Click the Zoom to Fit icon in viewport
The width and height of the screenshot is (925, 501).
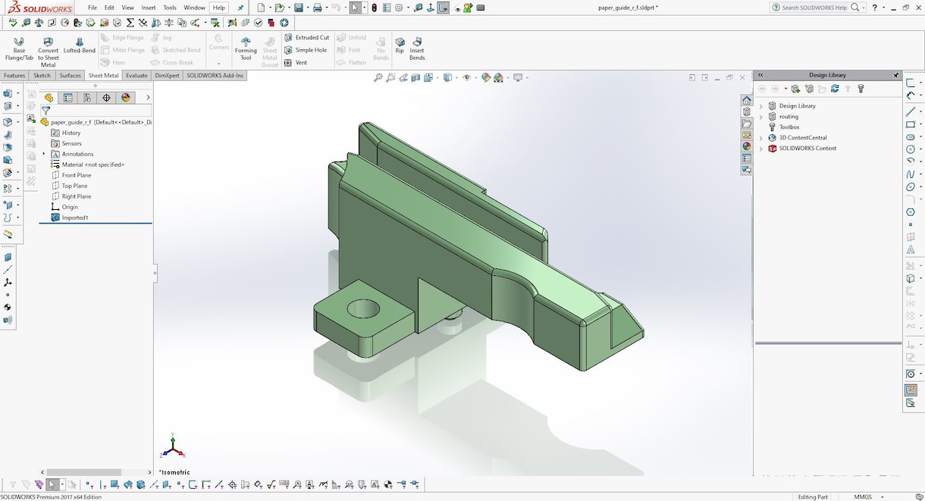378,77
